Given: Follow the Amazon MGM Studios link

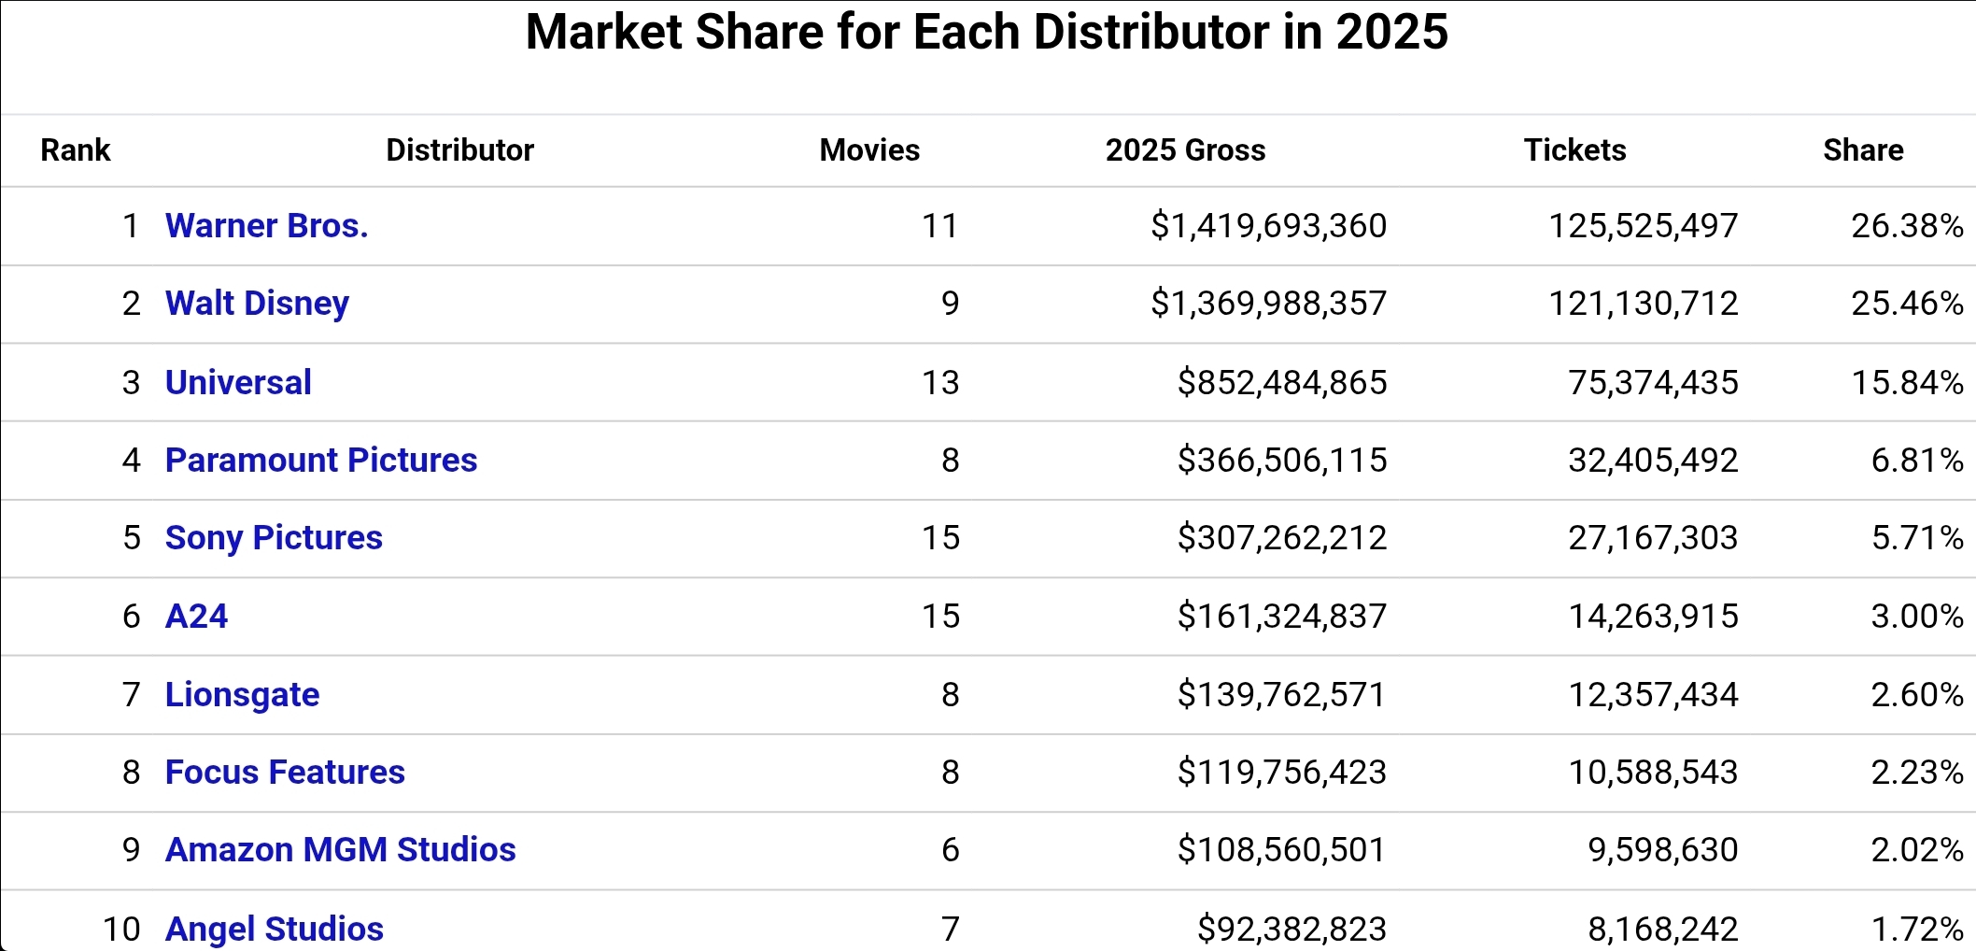Looking at the screenshot, I should (340, 850).
